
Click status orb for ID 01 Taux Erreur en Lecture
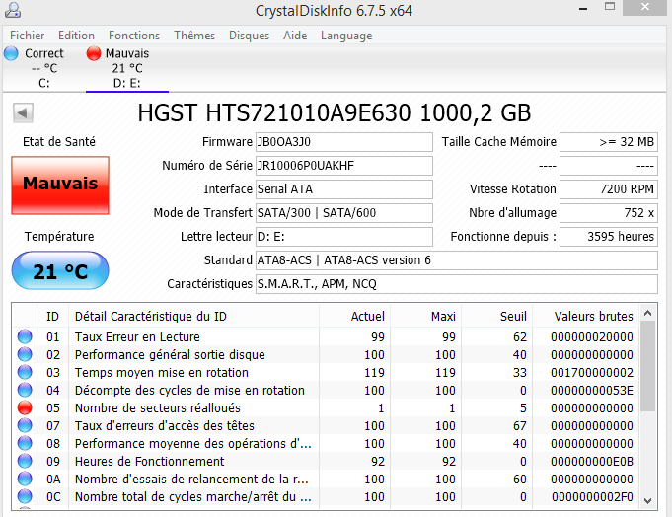(x=25, y=336)
